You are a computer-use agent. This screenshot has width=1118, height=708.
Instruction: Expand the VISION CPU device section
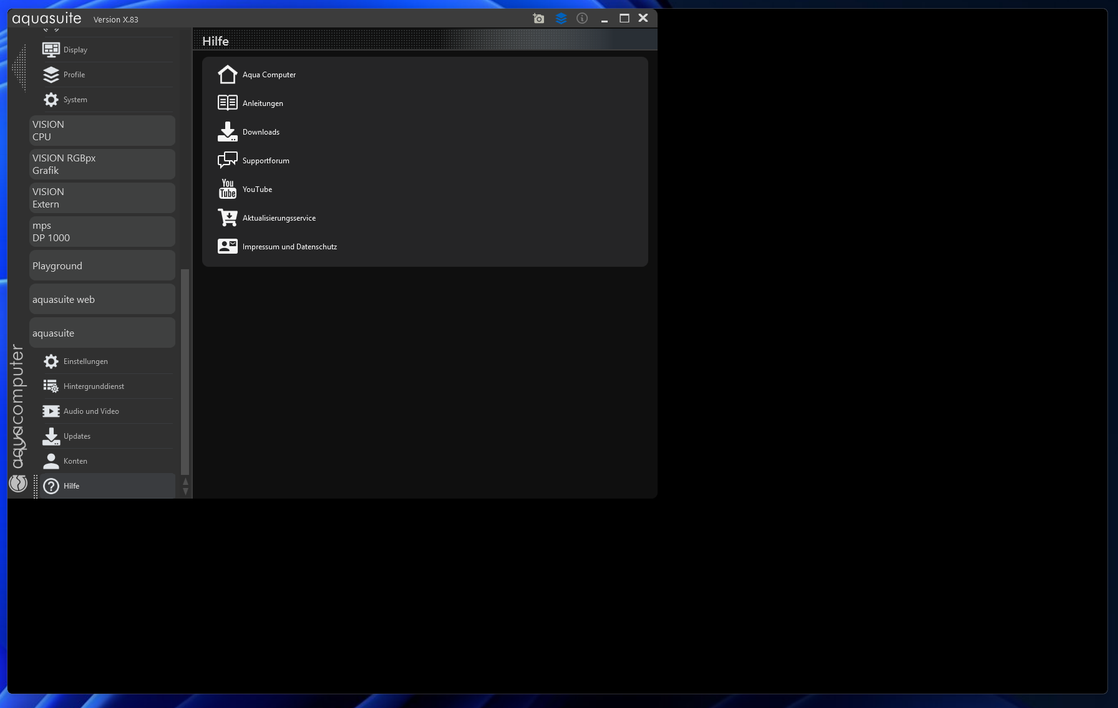pos(102,131)
